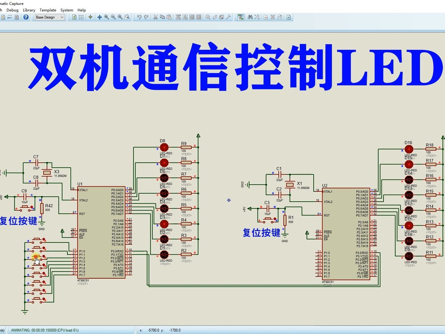
Task: Open the Template menu
Action: pyautogui.click(x=48, y=10)
